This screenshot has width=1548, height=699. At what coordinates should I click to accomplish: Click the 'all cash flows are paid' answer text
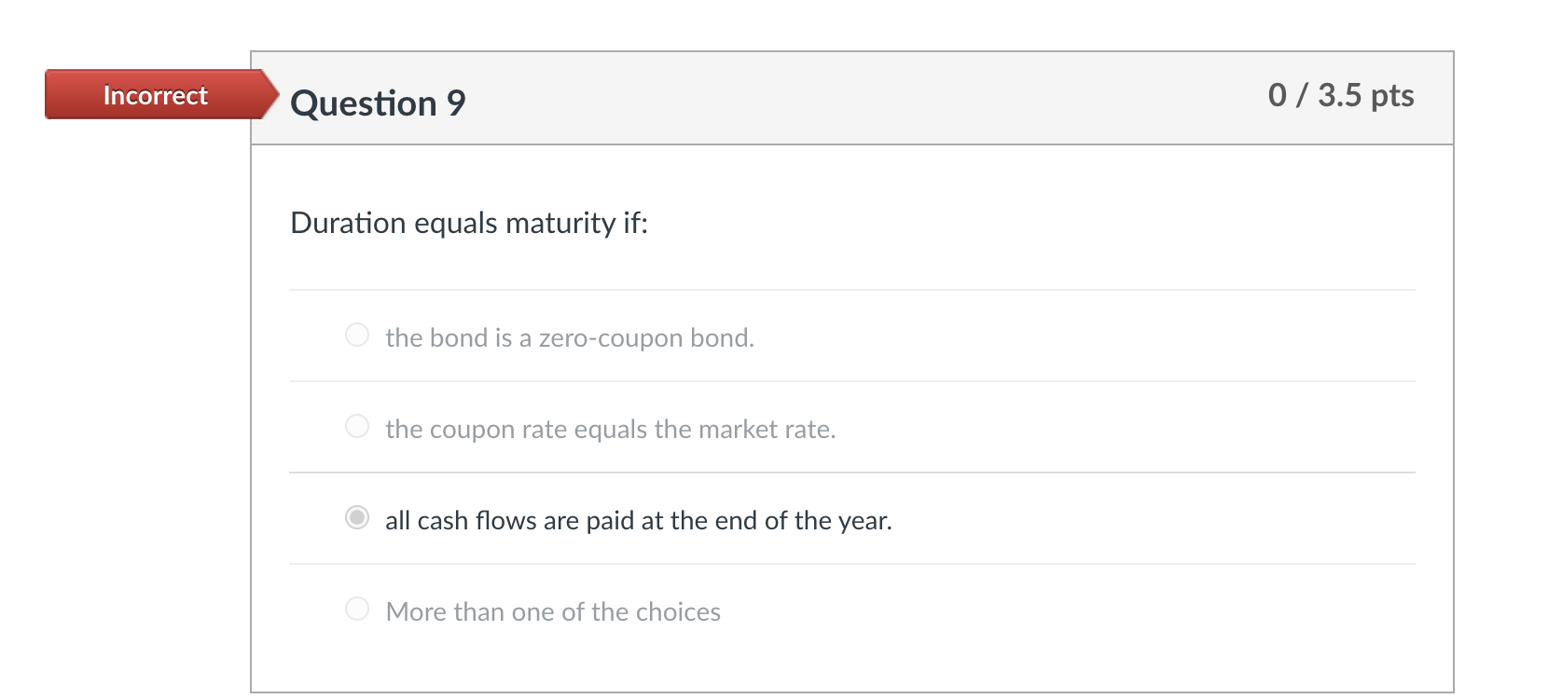click(638, 520)
